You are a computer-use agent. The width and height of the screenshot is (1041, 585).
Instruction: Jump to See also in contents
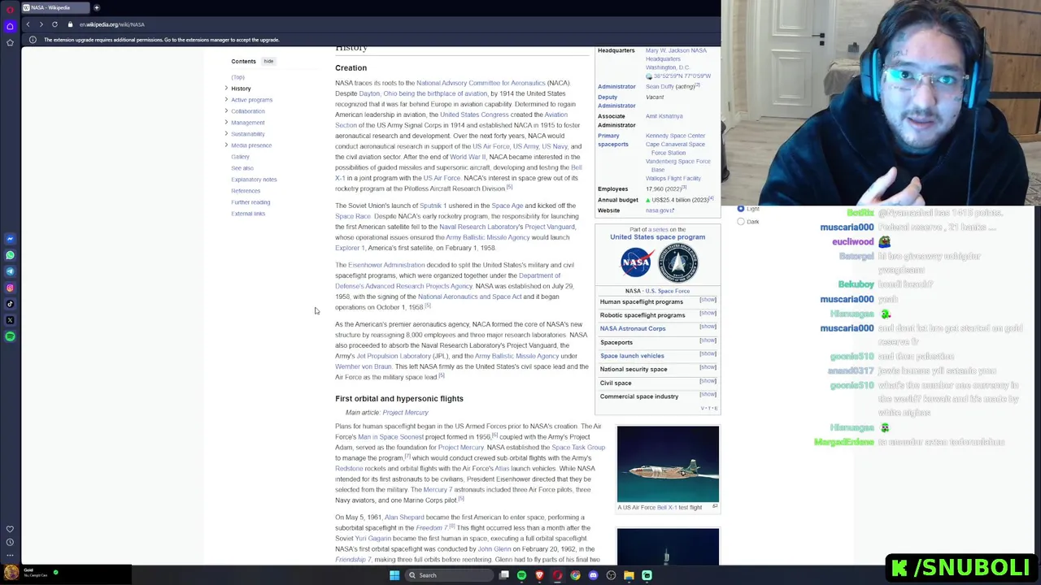[242, 167]
